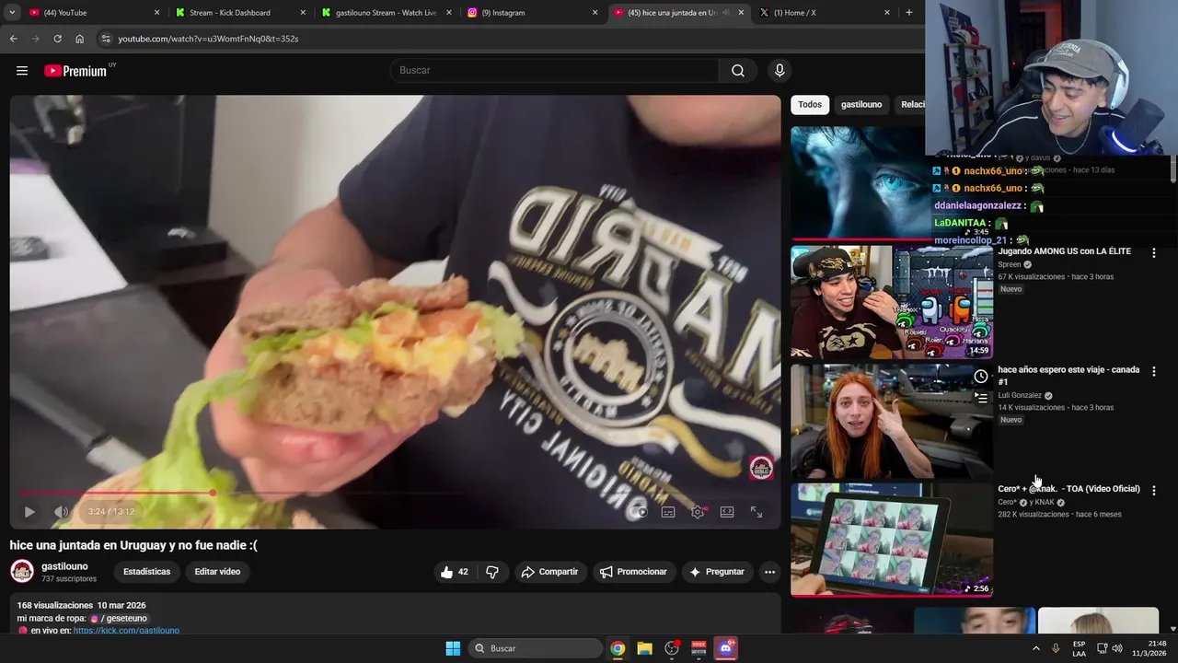Mute the video volume speaker icon
This screenshot has height=663, width=1178.
click(x=62, y=512)
